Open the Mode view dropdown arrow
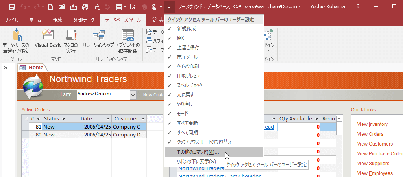Viewport: 403px width, 177px height. [125, 7]
